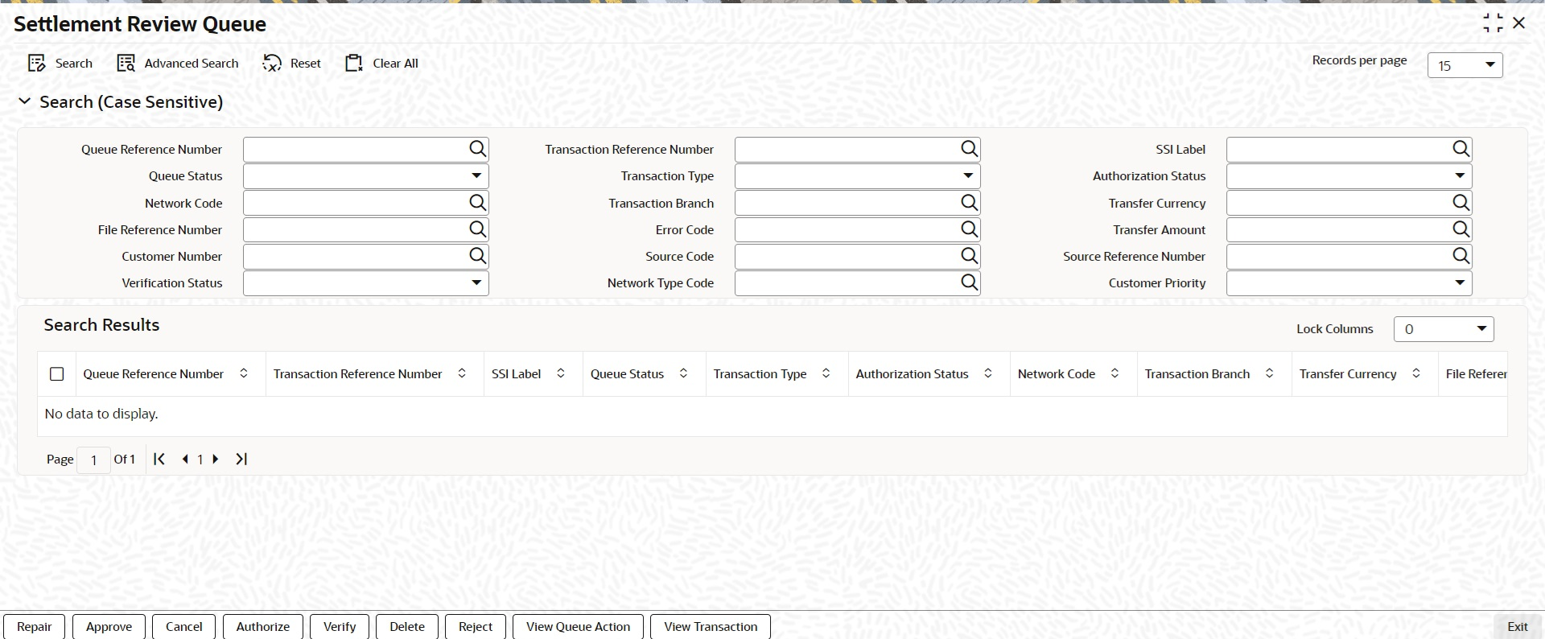Sort by Transaction Branch column

point(1269,373)
